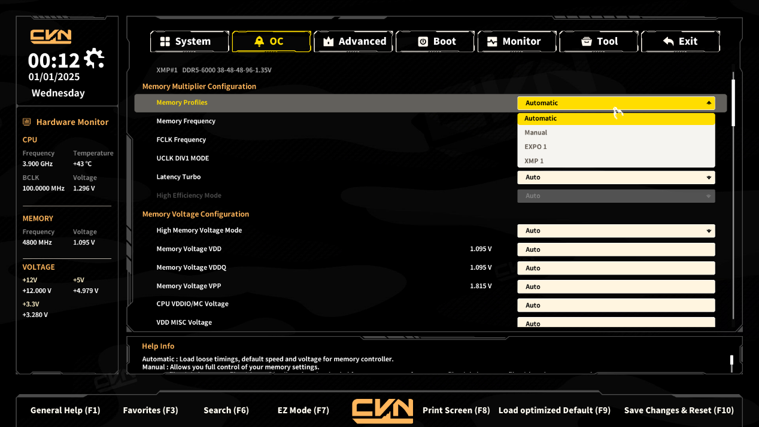
Task: Switch to EZ Mode (F7)
Action: coord(303,410)
